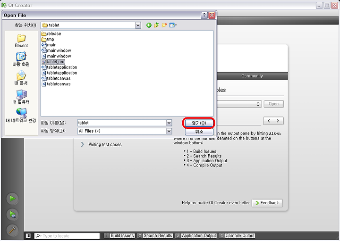Screen dimensions: 340x241
Task: Select the main C++ source file
Action: tap(49, 45)
